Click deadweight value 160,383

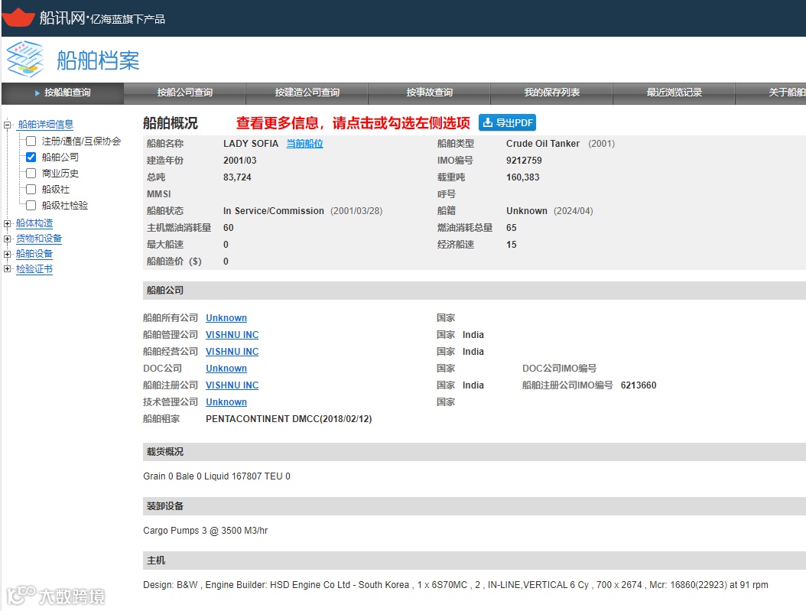(x=523, y=177)
